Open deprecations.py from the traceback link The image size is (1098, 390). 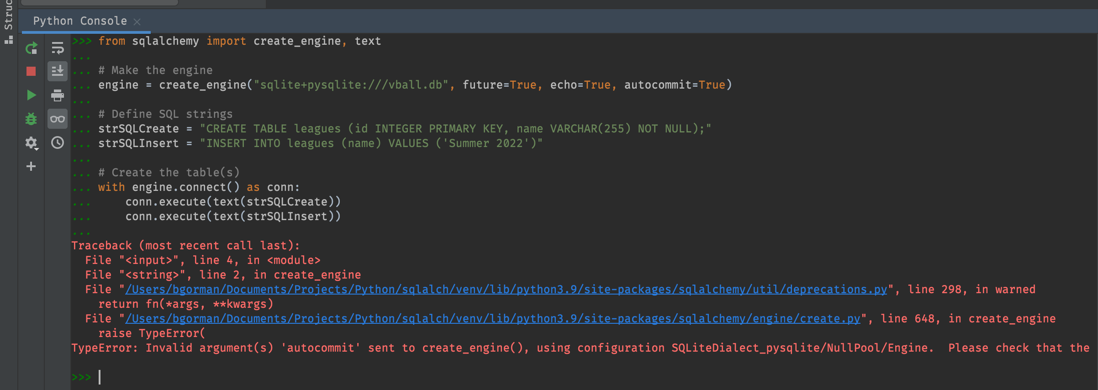pyautogui.click(x=502, y=289)
